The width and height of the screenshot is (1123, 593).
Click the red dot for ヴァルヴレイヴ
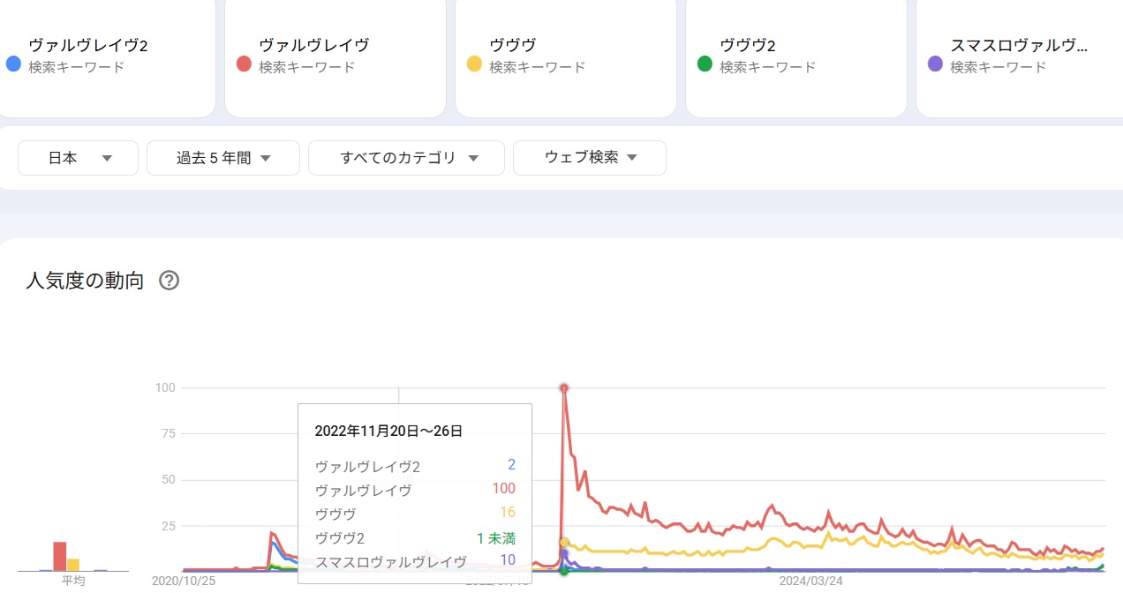click(x=245, y=64)
